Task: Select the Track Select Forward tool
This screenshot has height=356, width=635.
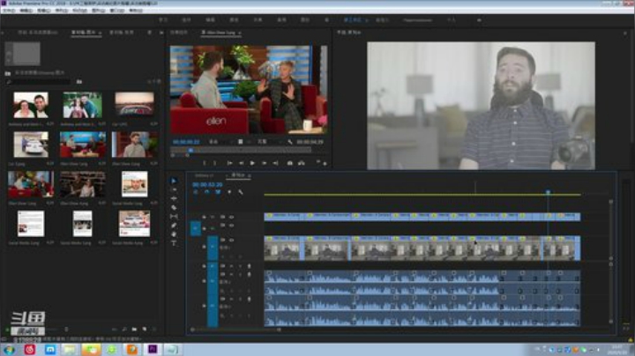Action: pyautogui.click(x=174, y=189)
